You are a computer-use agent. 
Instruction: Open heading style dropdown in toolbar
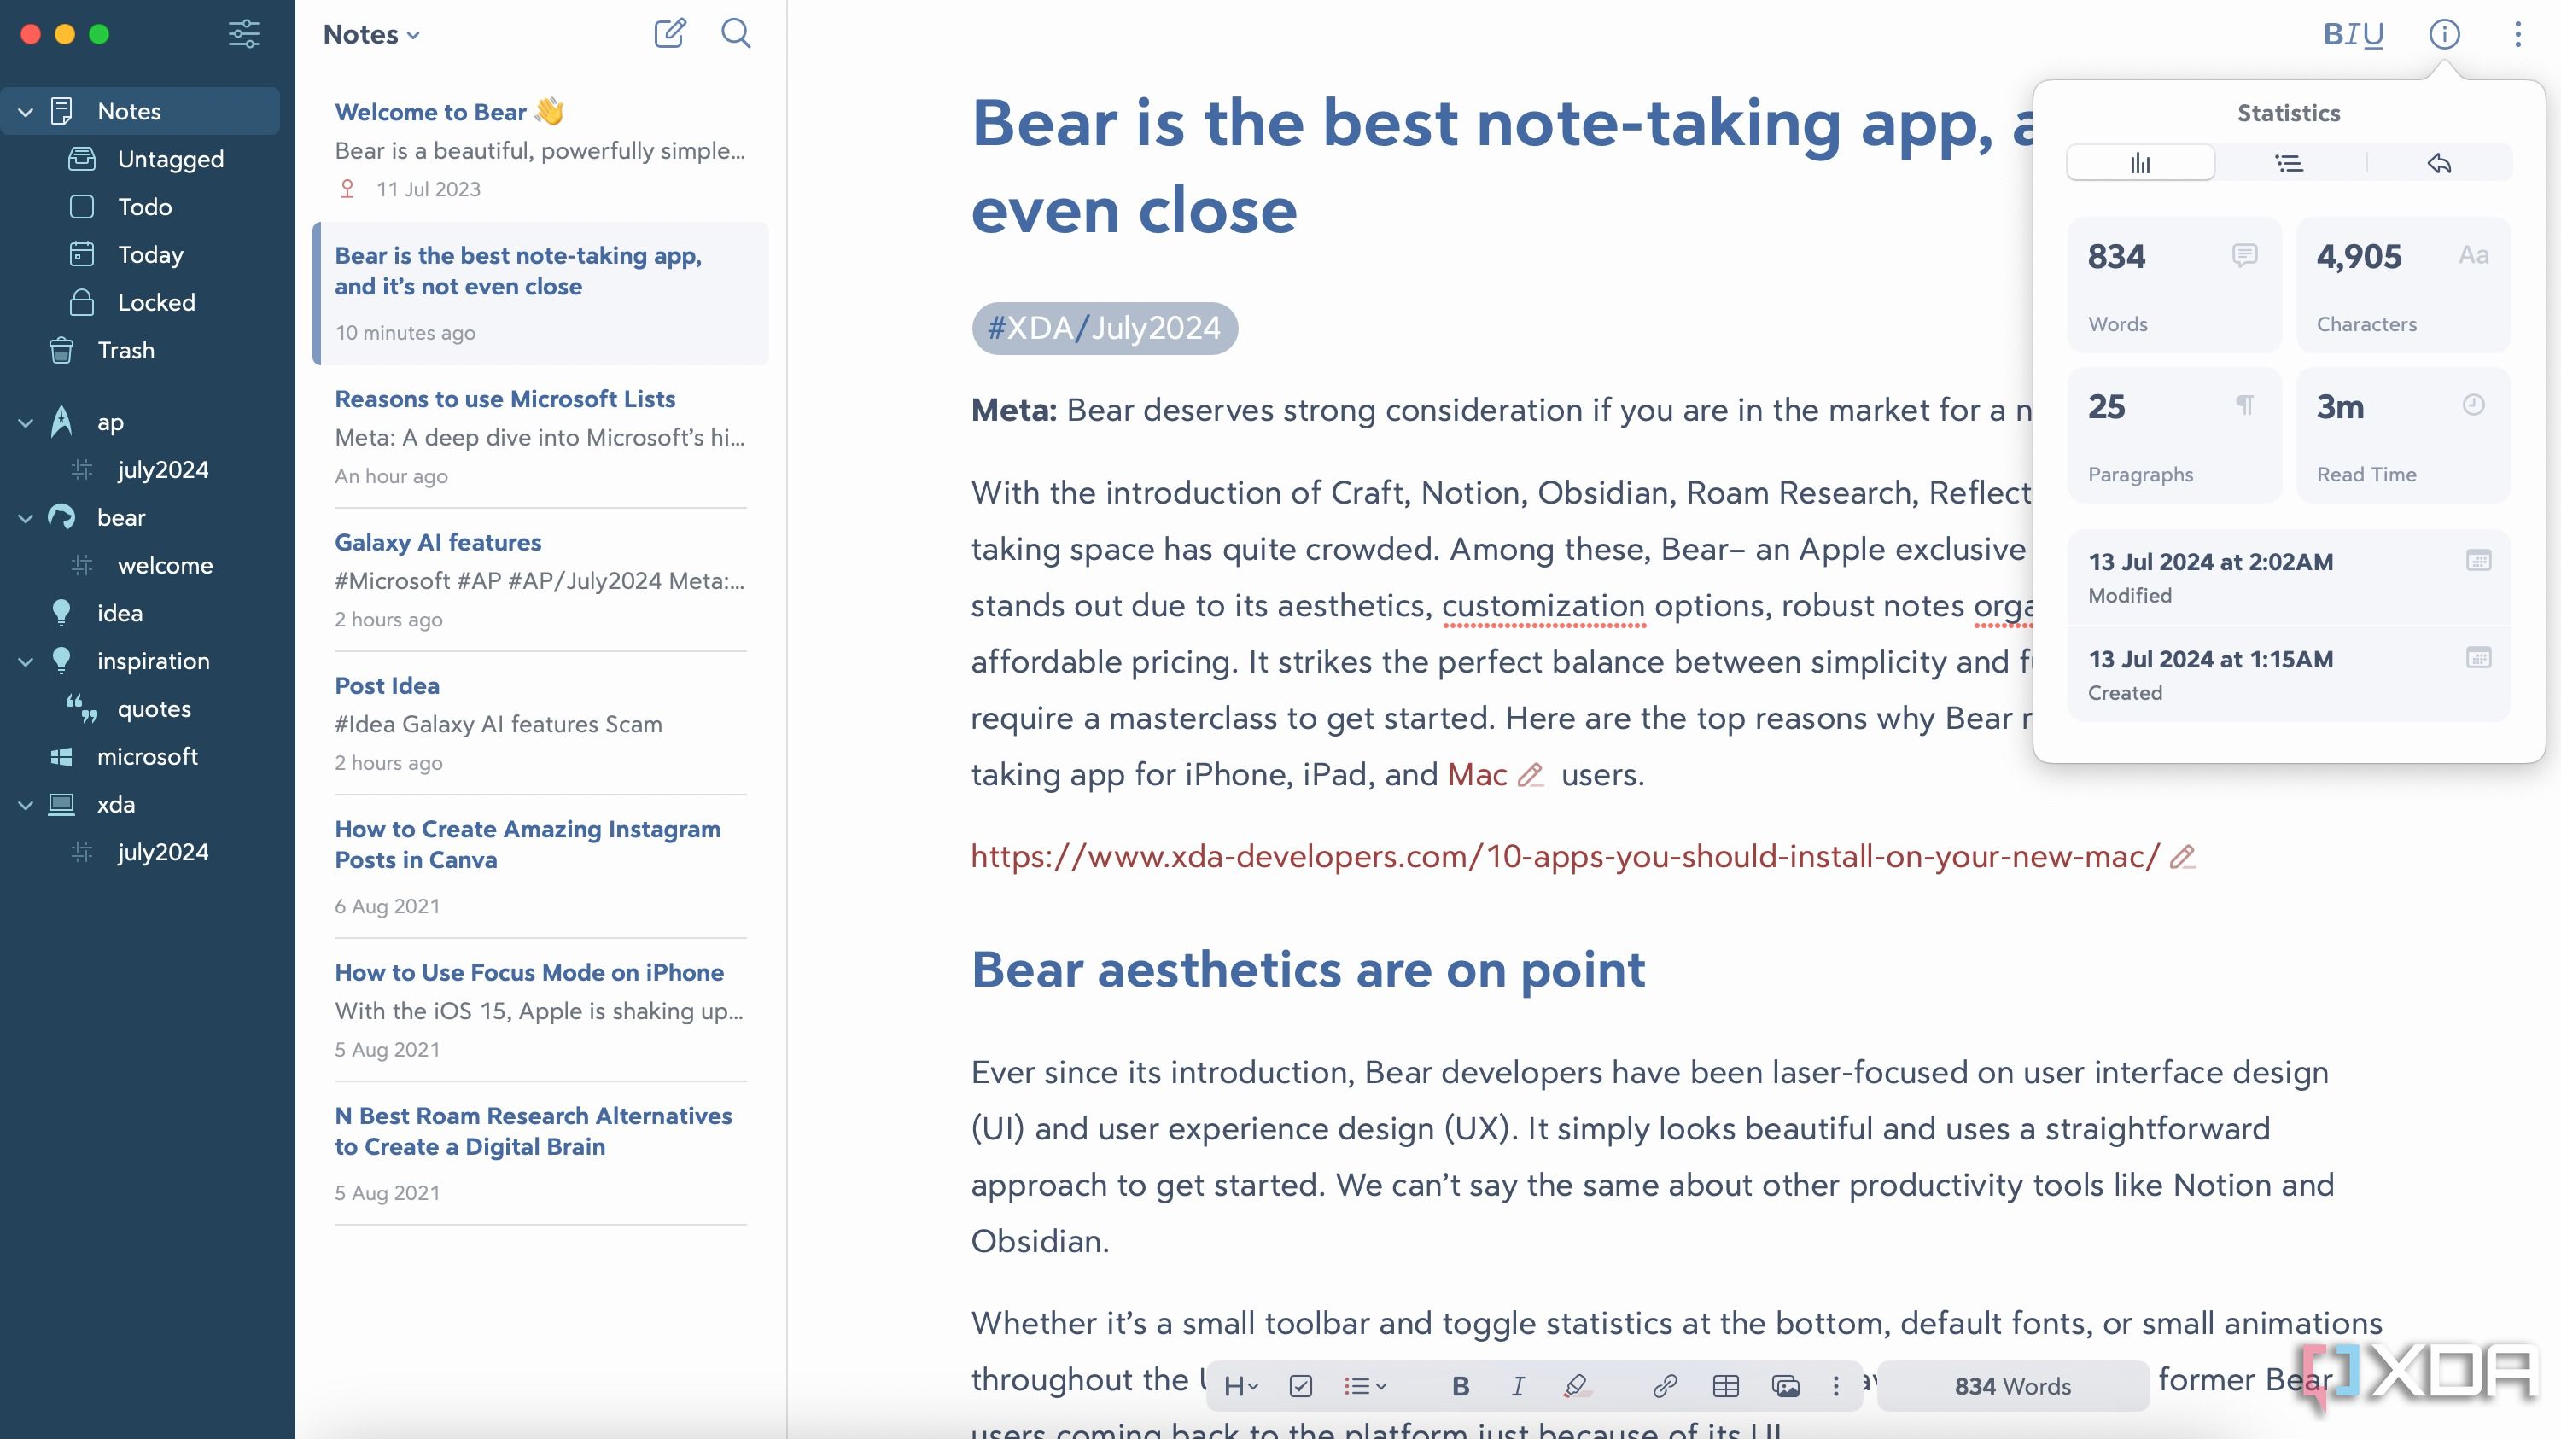point(1240,1386)
